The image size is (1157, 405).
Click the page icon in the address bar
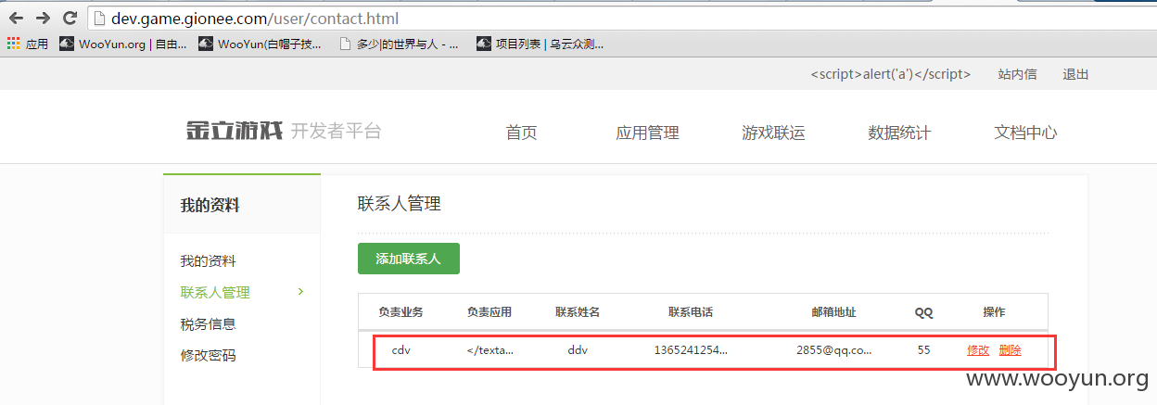(101, 18)
